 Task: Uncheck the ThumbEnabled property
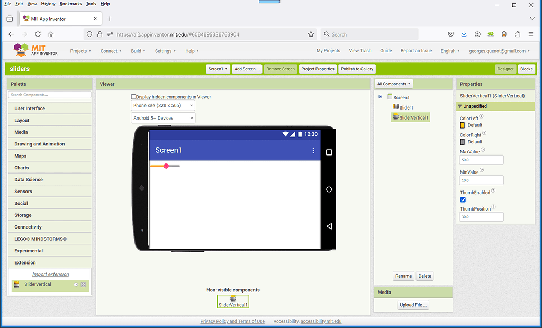(463, 199)
